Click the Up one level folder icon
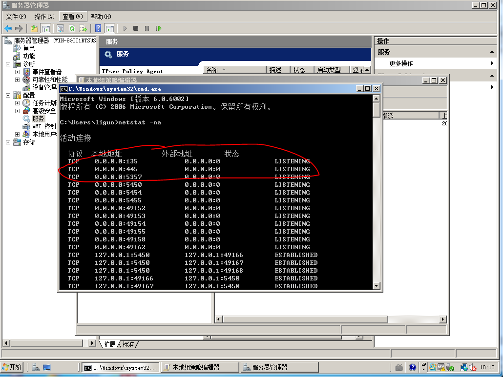The width and height of the screenshot is (503, 377). pos(34,29)
